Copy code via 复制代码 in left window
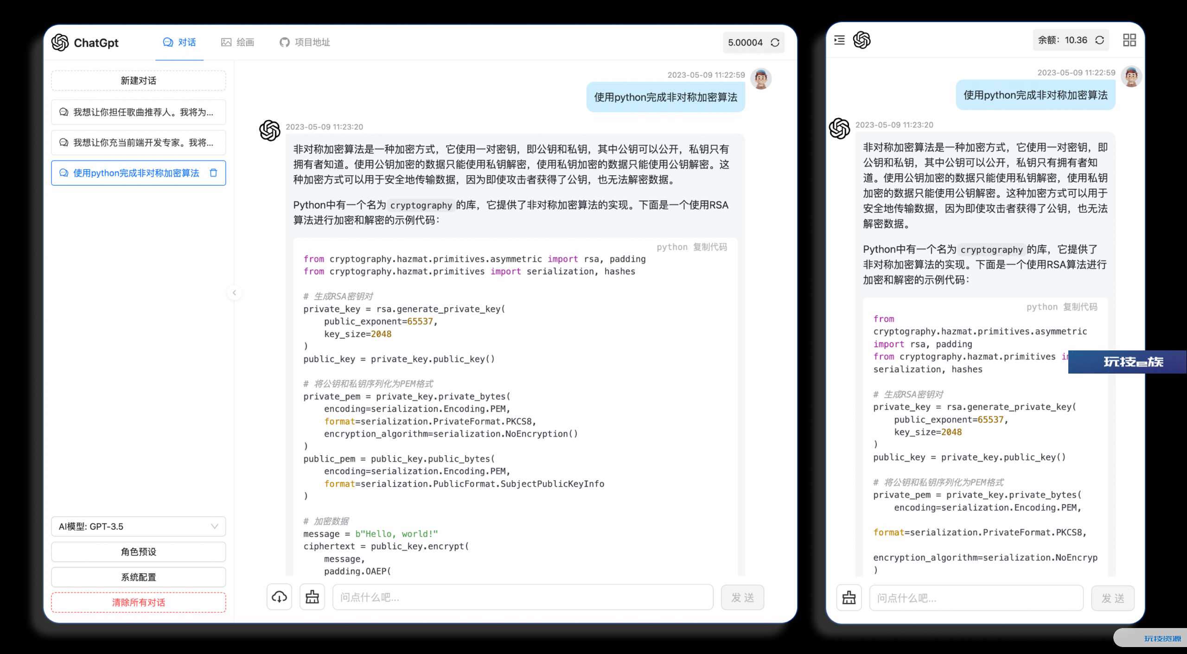 710,247
